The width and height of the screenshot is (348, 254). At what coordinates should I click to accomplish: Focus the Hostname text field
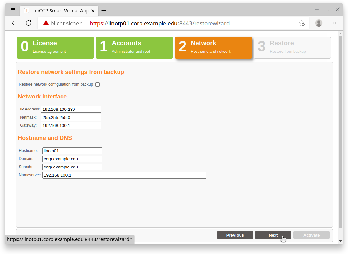72,151
